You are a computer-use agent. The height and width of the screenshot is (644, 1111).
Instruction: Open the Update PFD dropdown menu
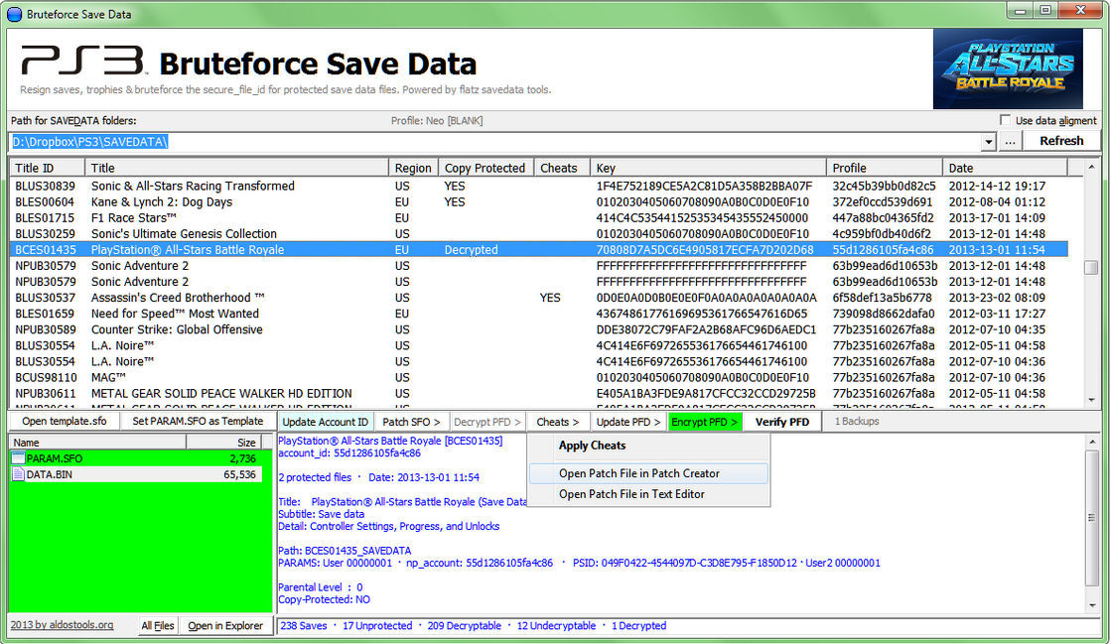628,422
